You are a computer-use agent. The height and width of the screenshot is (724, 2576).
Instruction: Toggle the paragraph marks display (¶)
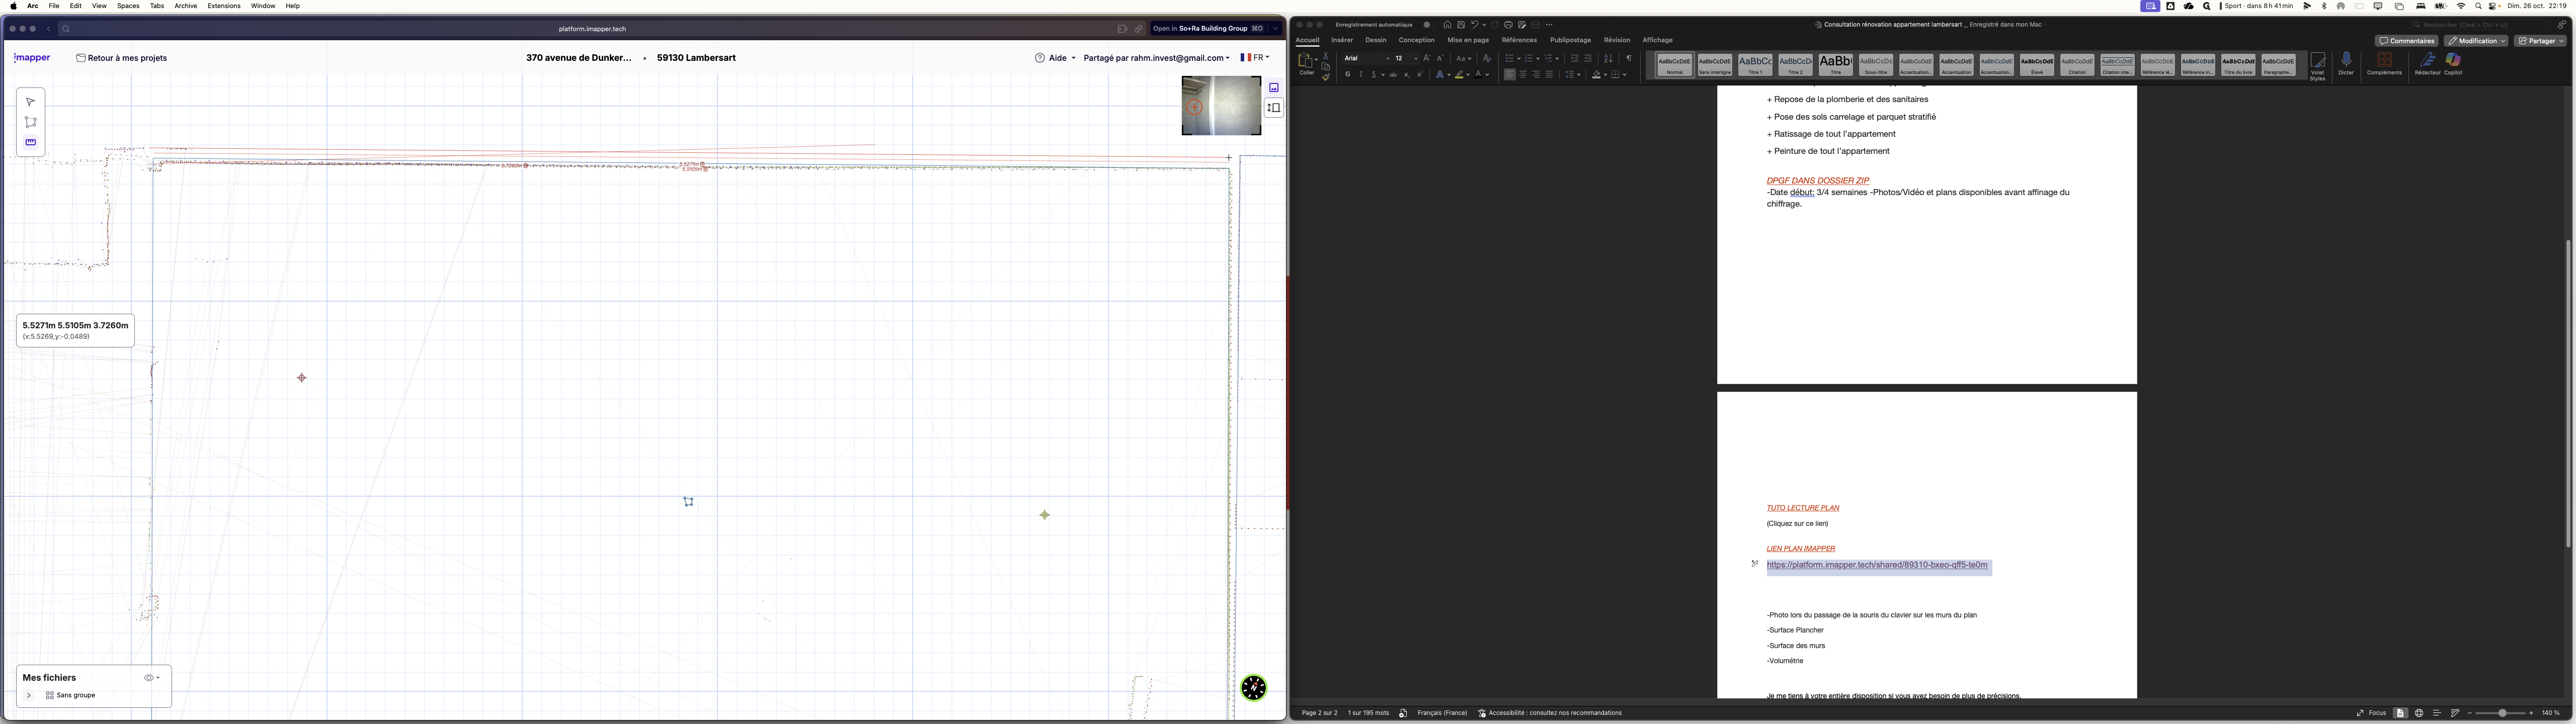click(1629, 58)
